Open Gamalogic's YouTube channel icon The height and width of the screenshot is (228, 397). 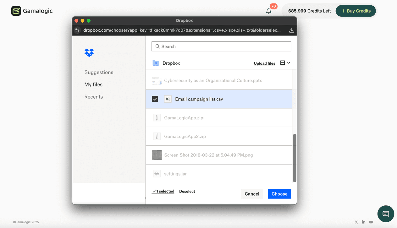(x=371, y=222)
